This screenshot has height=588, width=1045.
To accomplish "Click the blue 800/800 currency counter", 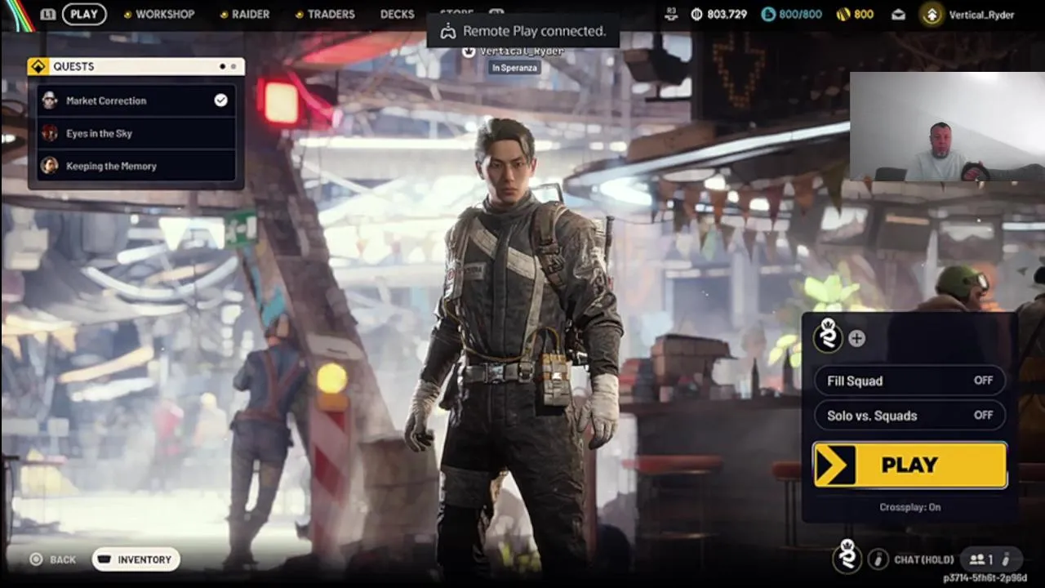I will pos(791,14).
